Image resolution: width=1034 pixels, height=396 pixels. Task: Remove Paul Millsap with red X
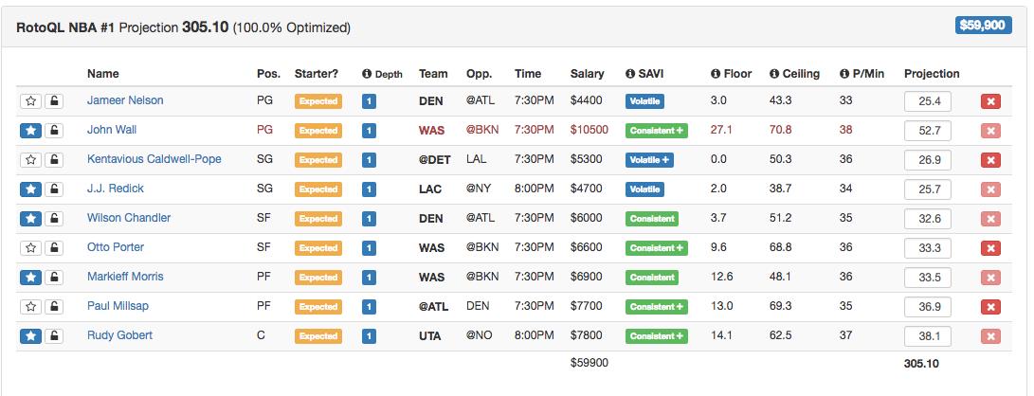click(x=990, y=306)
